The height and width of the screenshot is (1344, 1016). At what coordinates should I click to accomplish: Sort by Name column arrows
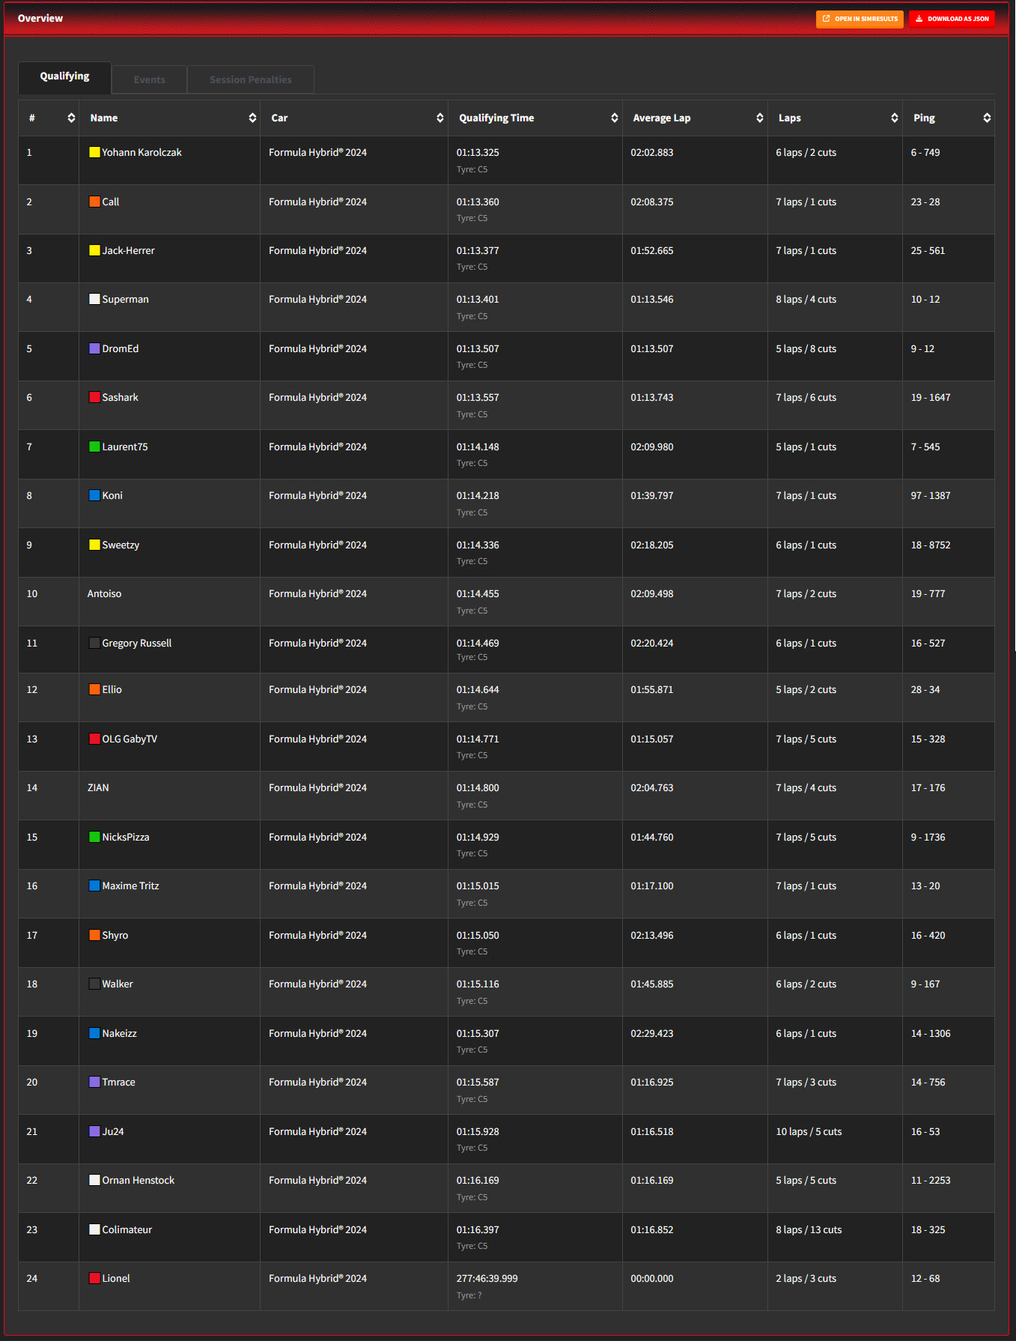tap(252, 118)
